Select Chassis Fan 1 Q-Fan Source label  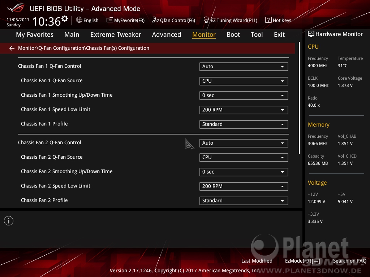pos(52,80)
